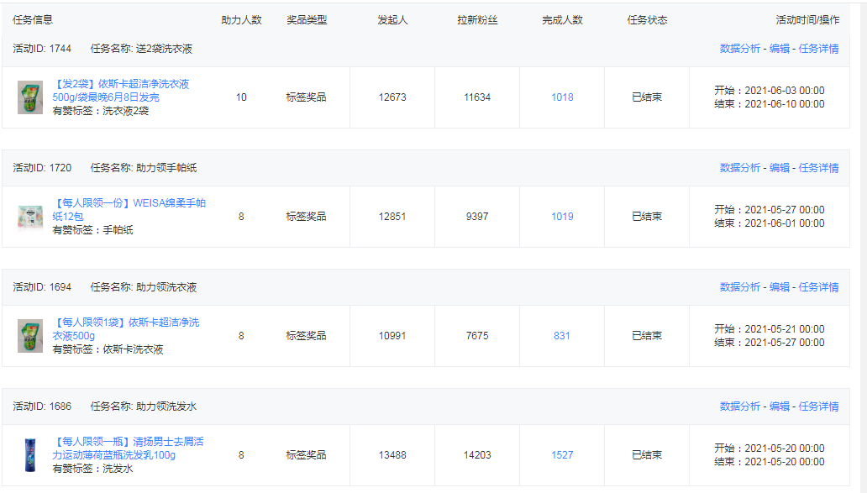Image resolution: width=867 pixels, height=493 pixels.
Task: Open 任务详情 for the 助力领洗衣液 task
Action: click(x=818, y=287)
